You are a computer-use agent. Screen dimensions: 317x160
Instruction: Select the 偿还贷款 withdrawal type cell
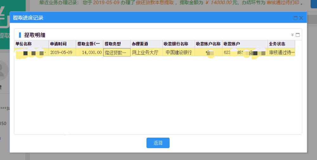pos(117,53)
